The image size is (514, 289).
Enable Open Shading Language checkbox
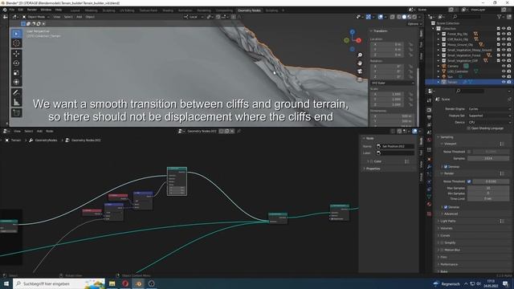(x=469, y=128)
